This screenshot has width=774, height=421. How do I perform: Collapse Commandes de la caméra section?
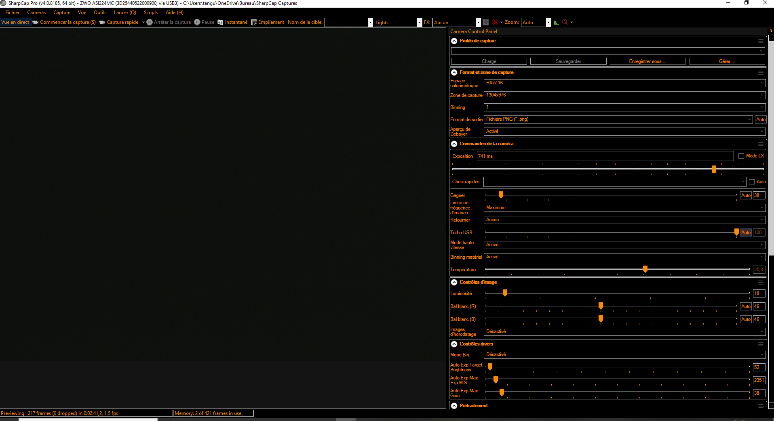454,144
